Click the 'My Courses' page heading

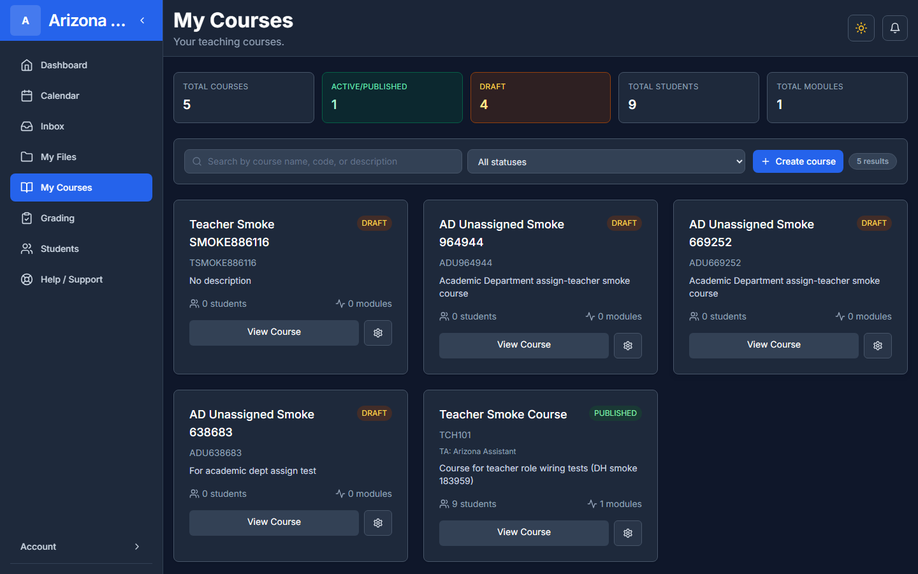(233, 20)
